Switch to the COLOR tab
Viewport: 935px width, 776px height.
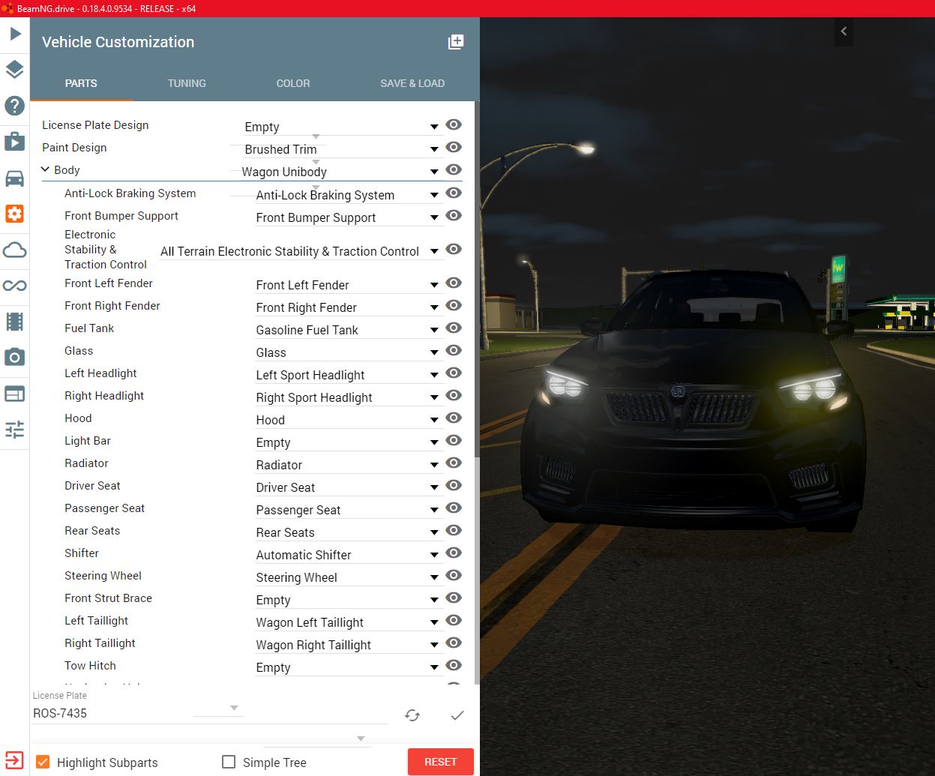click(293, 83)
